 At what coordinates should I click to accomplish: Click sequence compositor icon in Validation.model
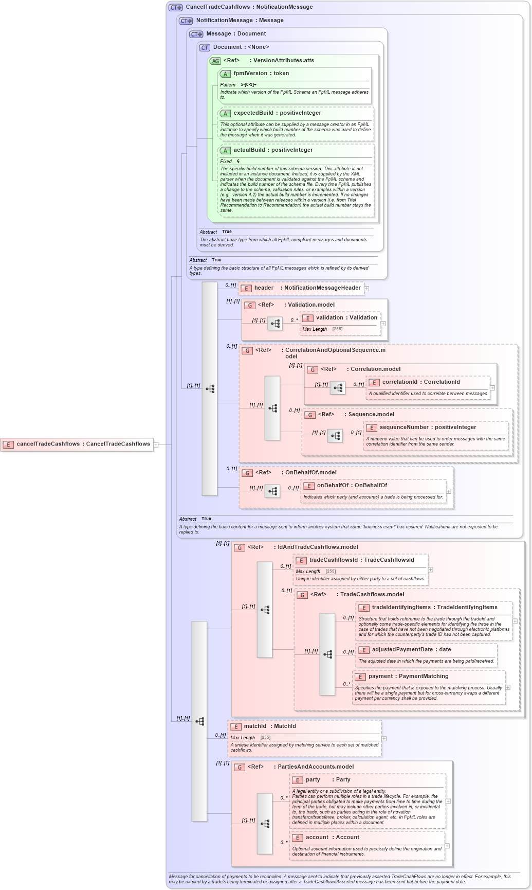point(275,324)
